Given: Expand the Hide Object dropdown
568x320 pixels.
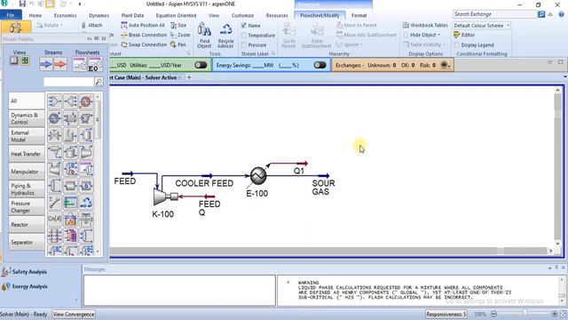Looking at the screenshot, I should click(x=422, y=35).
